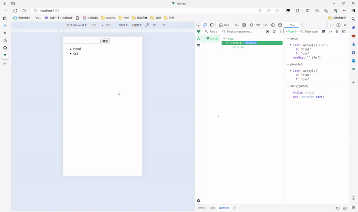Add page to favorites star icon
Screen dimensions: 358x212
[277, 10]
